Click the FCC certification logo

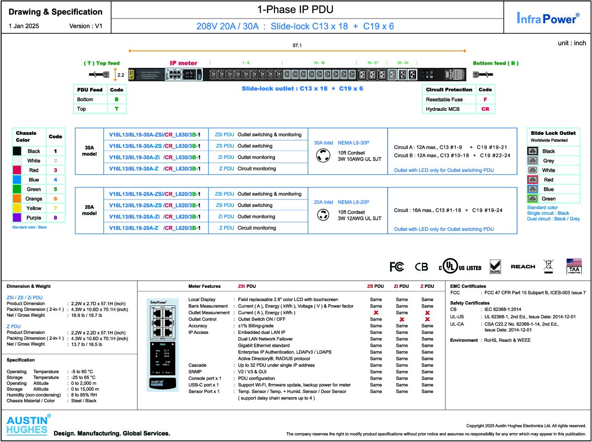(x=397, y=266)
